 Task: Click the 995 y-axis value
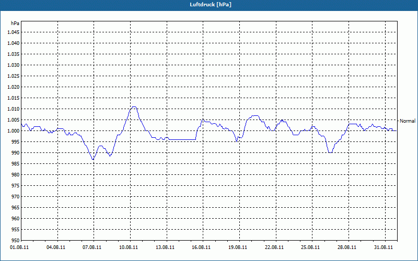(x=16, y=141)
